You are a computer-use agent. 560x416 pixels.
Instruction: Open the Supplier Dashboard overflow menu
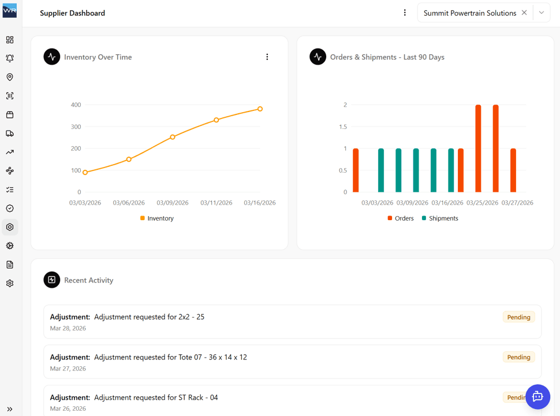pos(405,12)
